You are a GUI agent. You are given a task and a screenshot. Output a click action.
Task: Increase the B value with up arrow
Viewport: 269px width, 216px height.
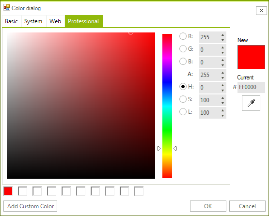pyautogui.click(x=222, y=60)
